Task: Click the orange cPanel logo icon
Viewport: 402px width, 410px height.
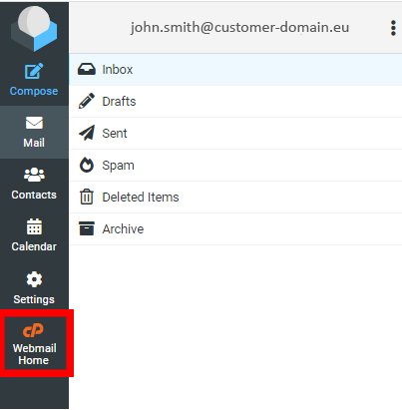Action: (33, 330)
